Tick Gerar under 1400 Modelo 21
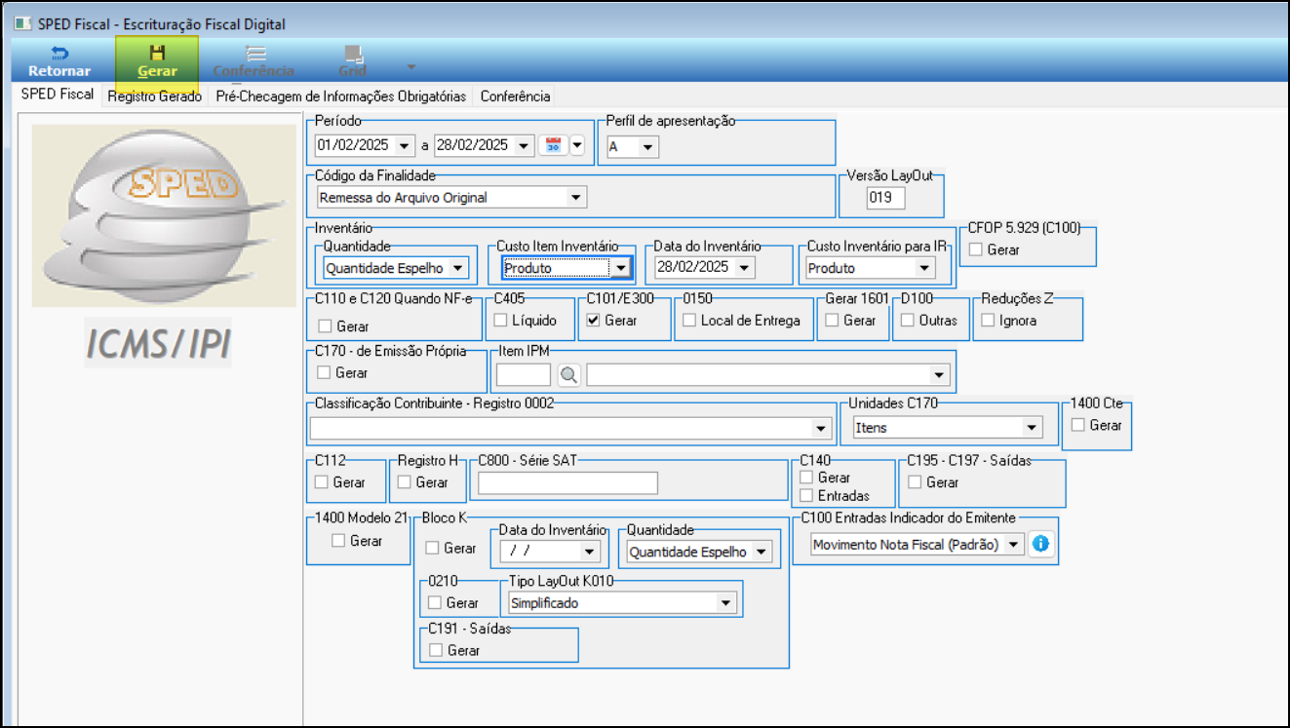This screenshot has width=1290, height=728. tap(338, 540)
